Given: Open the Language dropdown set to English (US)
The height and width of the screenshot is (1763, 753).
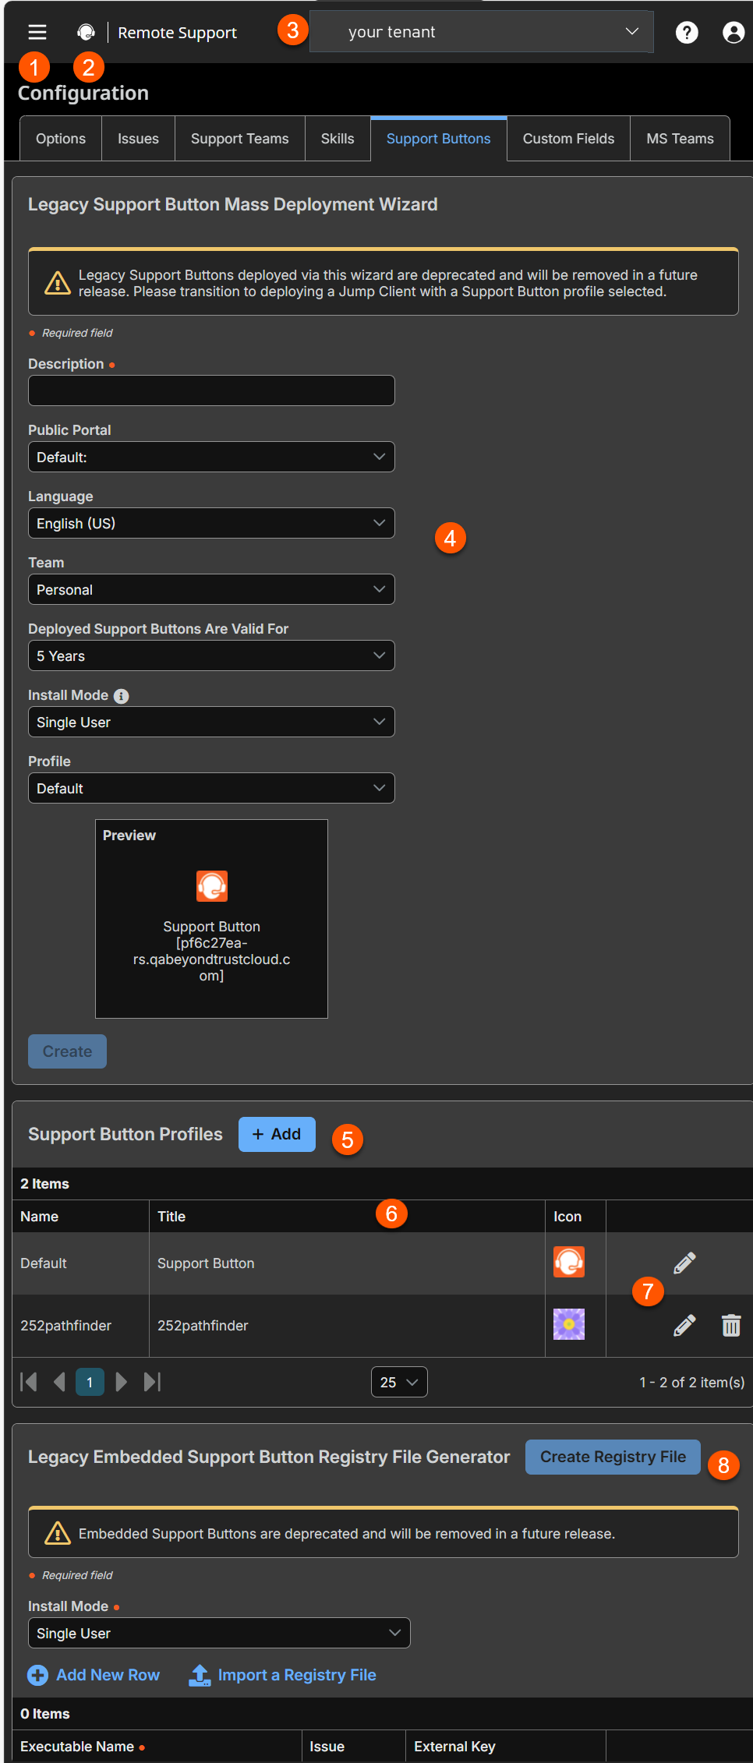Looking at the screenshot, I should [x=211, y=523].
